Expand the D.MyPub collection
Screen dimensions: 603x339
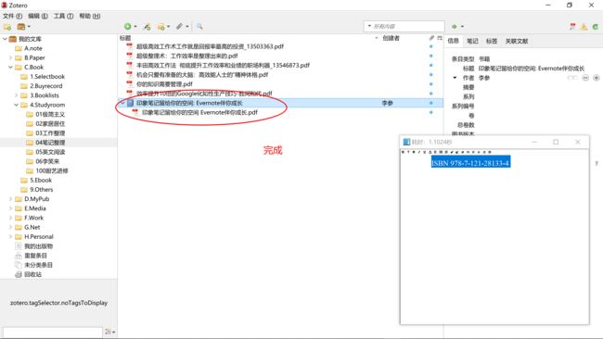pos(10,199)
